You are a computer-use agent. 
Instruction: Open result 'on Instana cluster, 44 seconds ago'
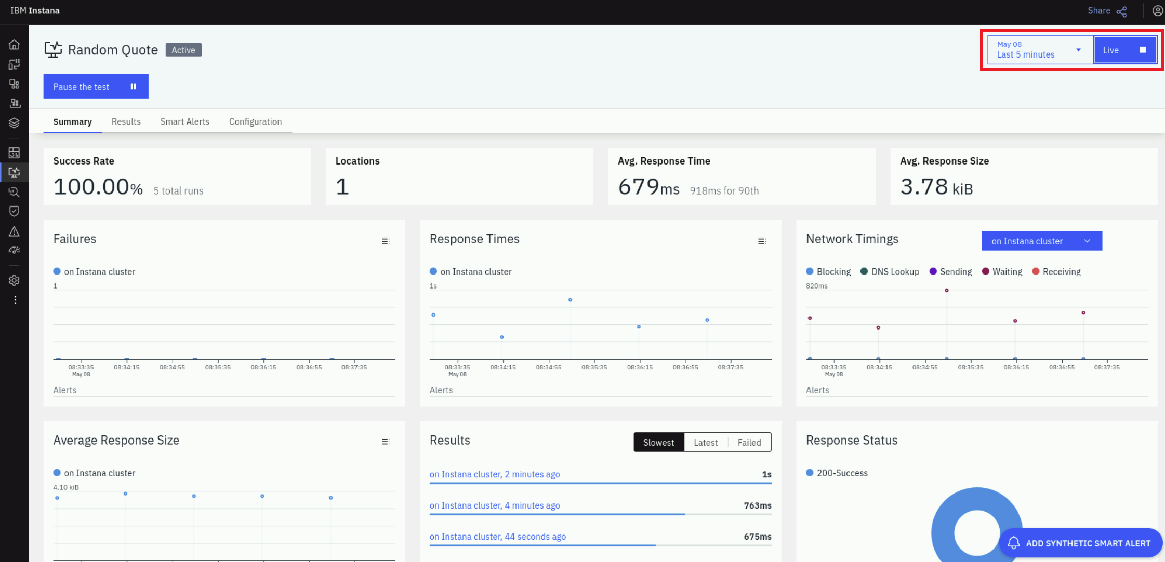pos(498,537)
